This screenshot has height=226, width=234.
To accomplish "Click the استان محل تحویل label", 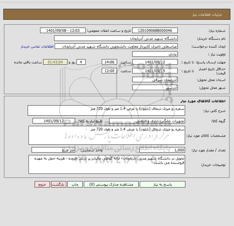I will coord(211,80).
